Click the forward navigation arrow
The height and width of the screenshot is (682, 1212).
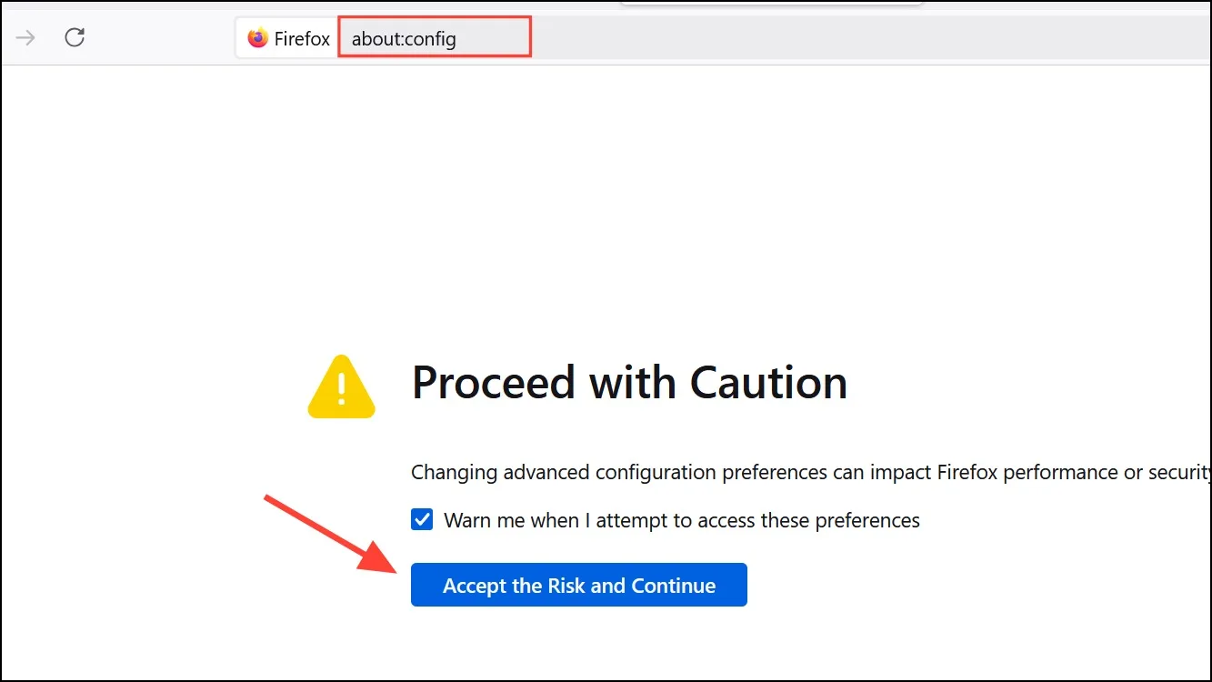tap(25, 38)
